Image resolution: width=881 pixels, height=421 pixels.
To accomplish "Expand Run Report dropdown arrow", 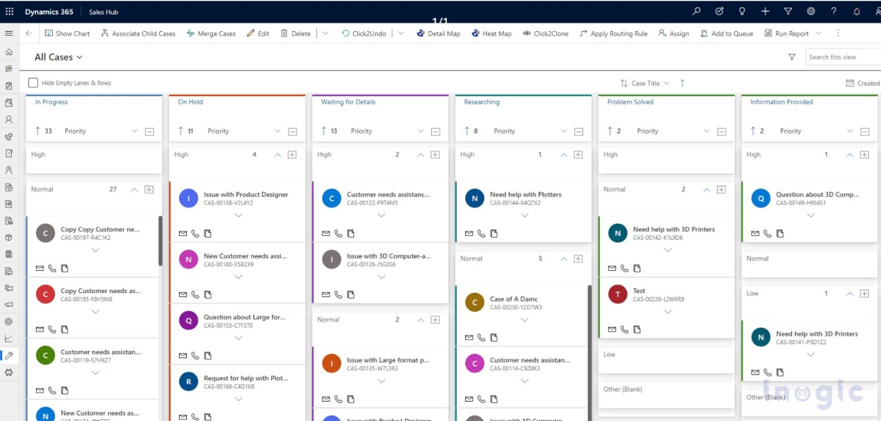I will [x=818, y=33].
